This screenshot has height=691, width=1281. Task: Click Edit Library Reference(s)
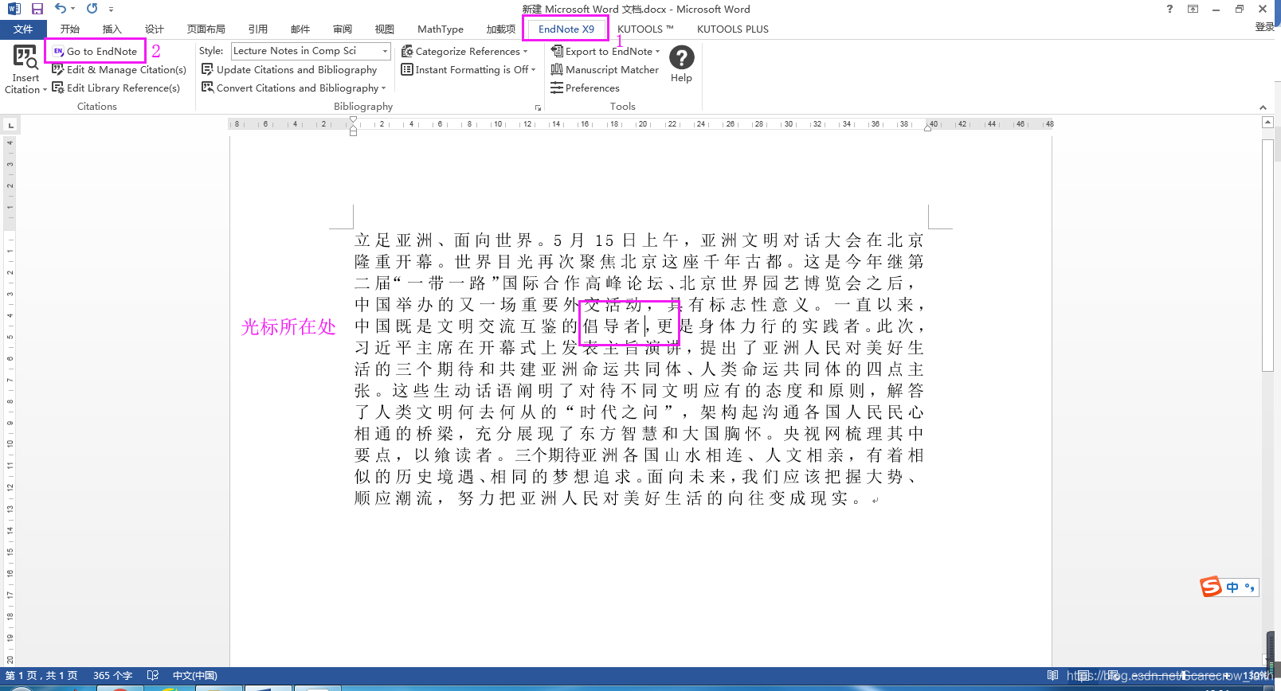point(116,88)
